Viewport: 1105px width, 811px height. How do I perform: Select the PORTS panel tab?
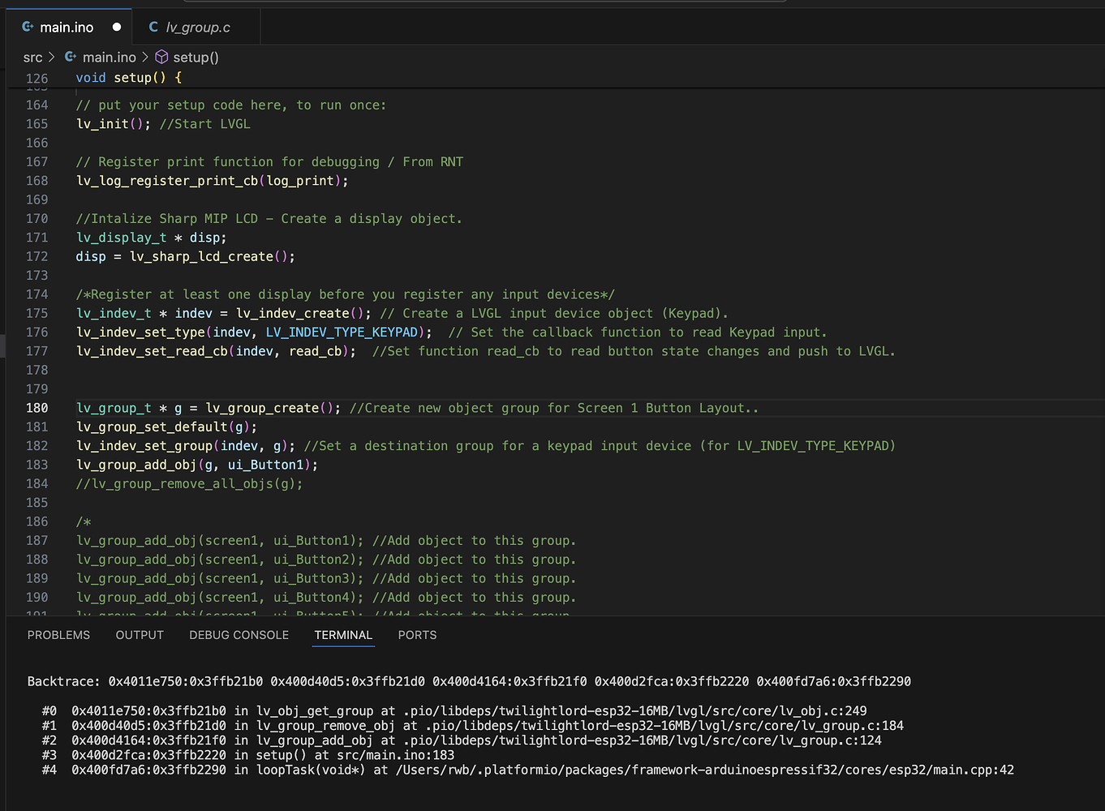point(417,635)
